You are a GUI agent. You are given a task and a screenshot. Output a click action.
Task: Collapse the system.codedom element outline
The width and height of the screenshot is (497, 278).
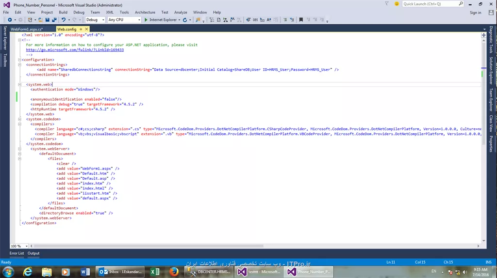pos(19,119)
